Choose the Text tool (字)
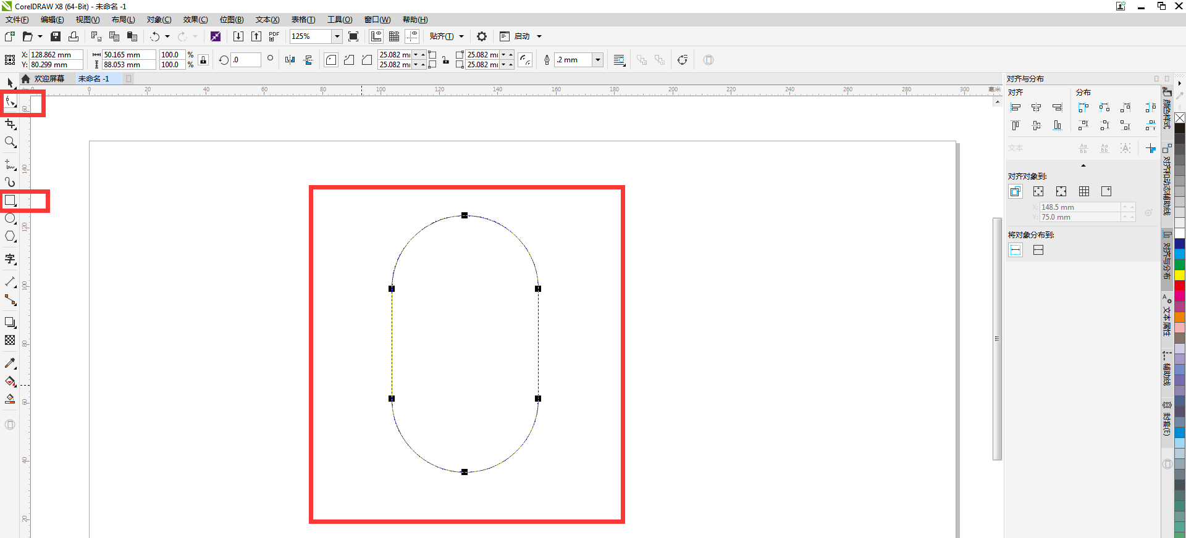 pos(11,259)
